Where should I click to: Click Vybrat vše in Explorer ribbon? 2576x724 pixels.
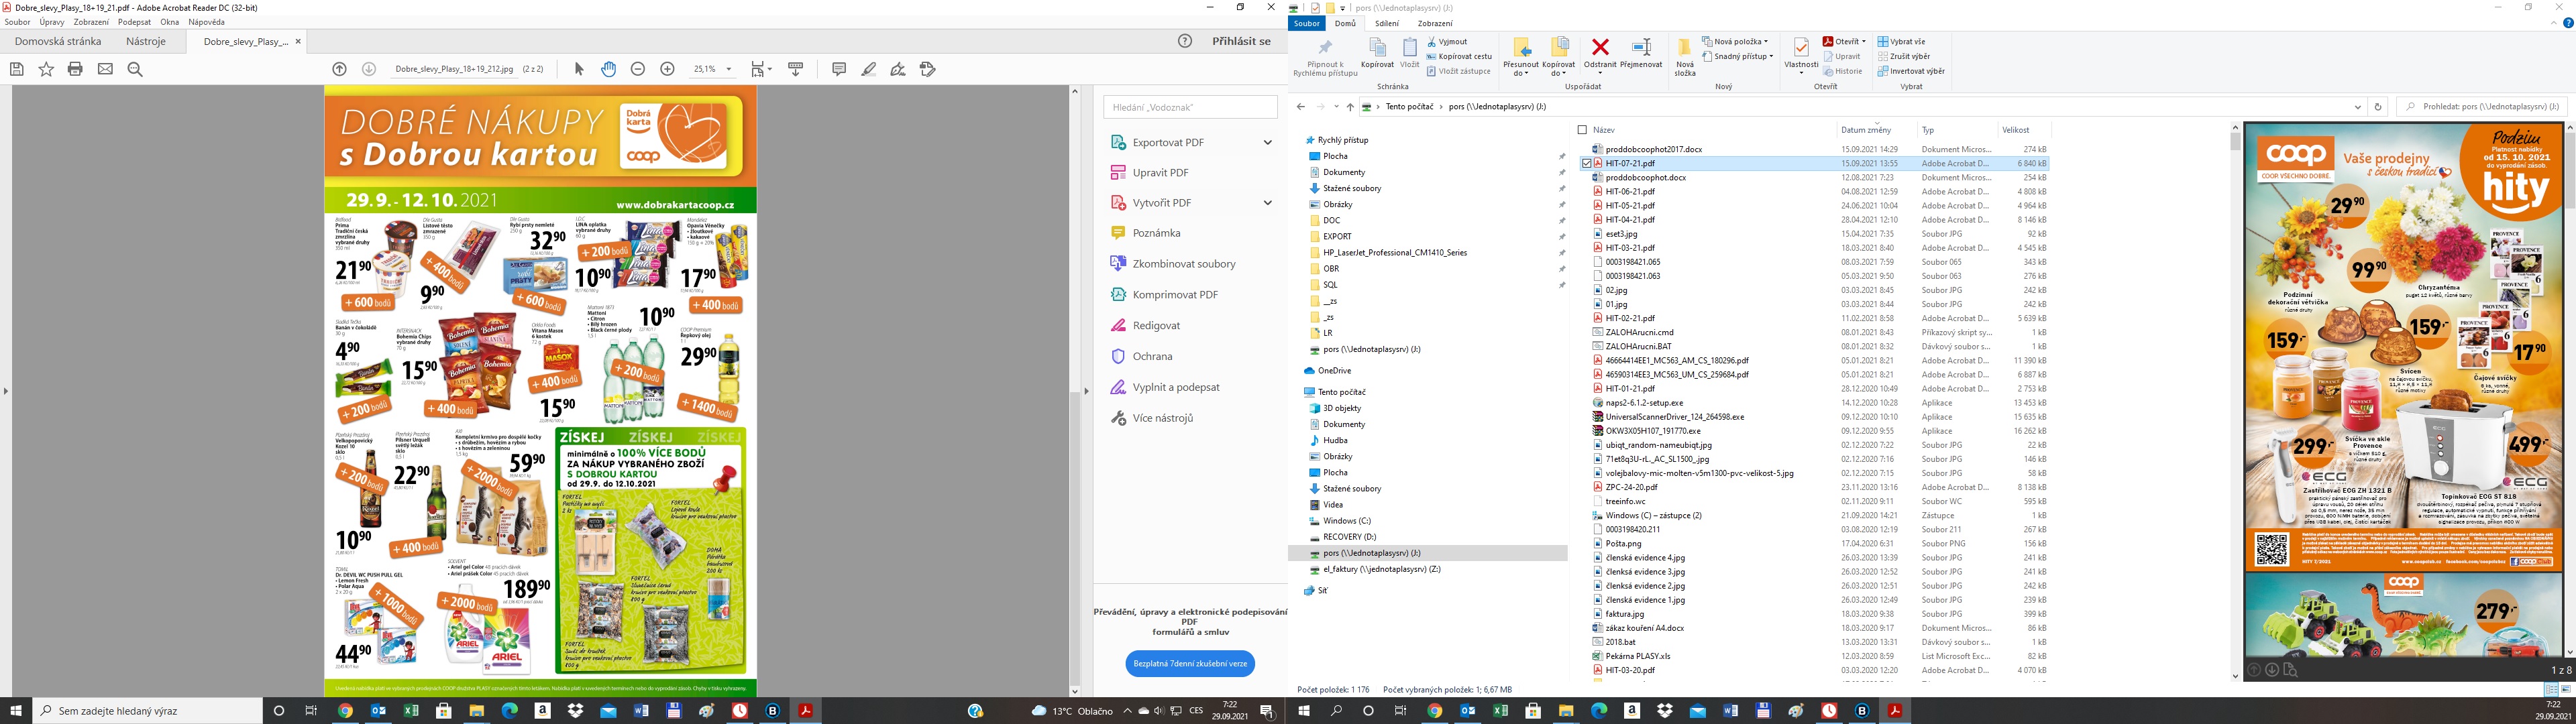(1901, 42)
